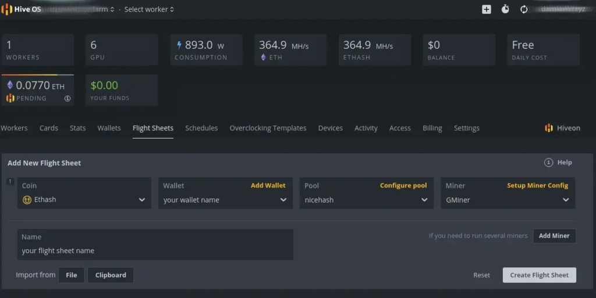Click the flight sheet row number 1 badge
Screen dimensions: 596x298
pos(10,182)
